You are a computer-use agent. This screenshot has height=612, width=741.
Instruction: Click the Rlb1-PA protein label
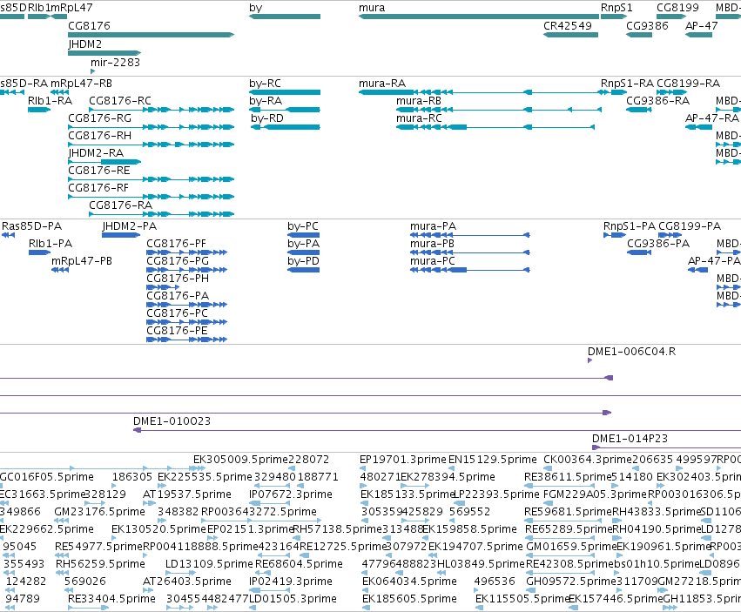51,244
